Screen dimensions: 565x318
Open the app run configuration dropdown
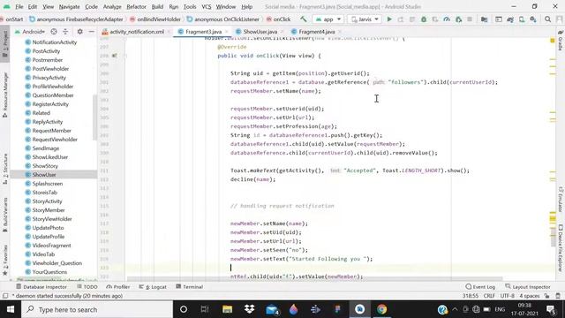point(328,19)
